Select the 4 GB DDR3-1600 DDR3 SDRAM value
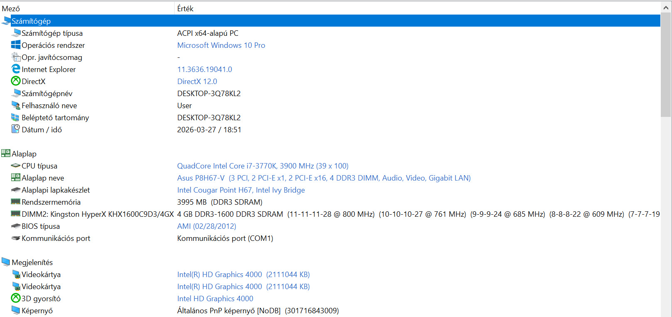Screen dimensions: 672x317 point(418,214)
